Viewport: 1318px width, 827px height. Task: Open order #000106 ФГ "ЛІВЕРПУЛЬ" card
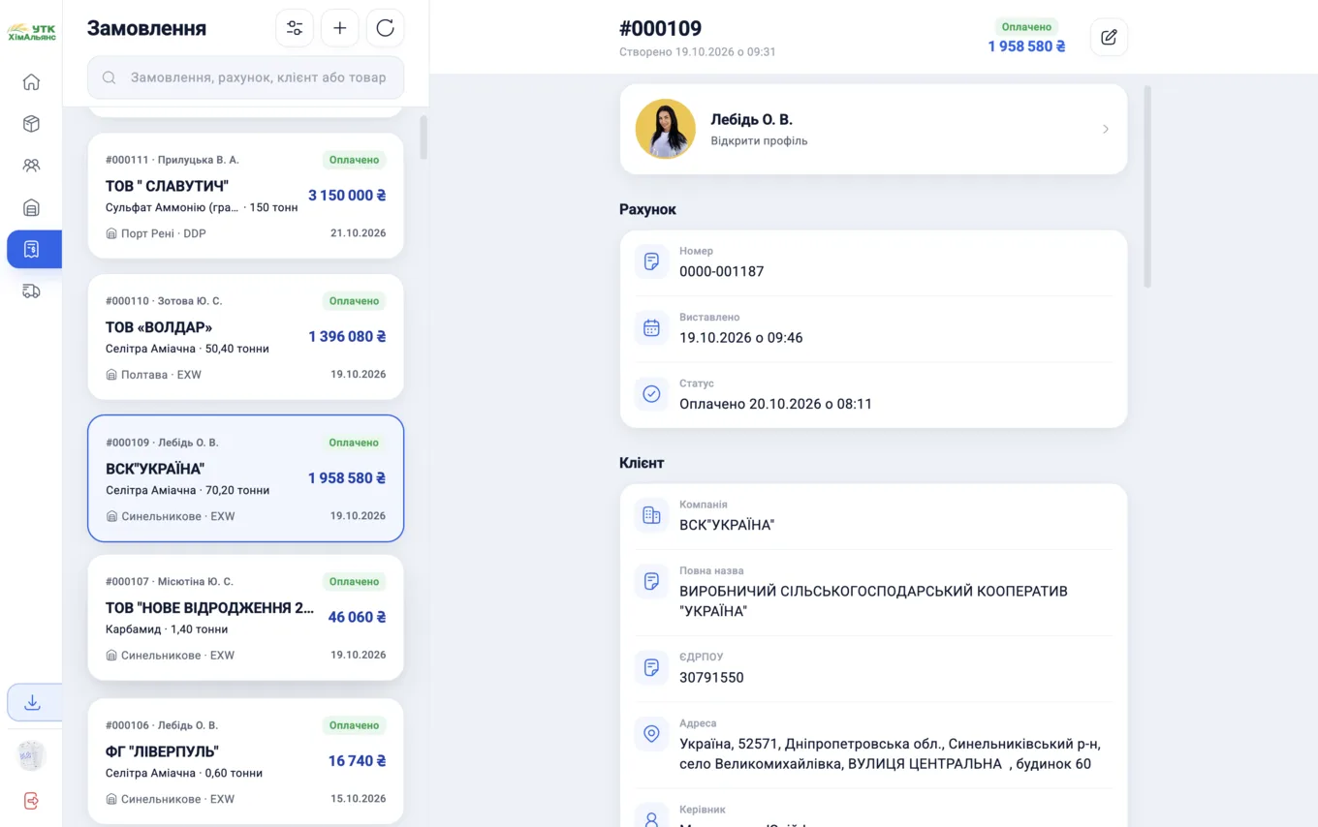pos(246,761)
